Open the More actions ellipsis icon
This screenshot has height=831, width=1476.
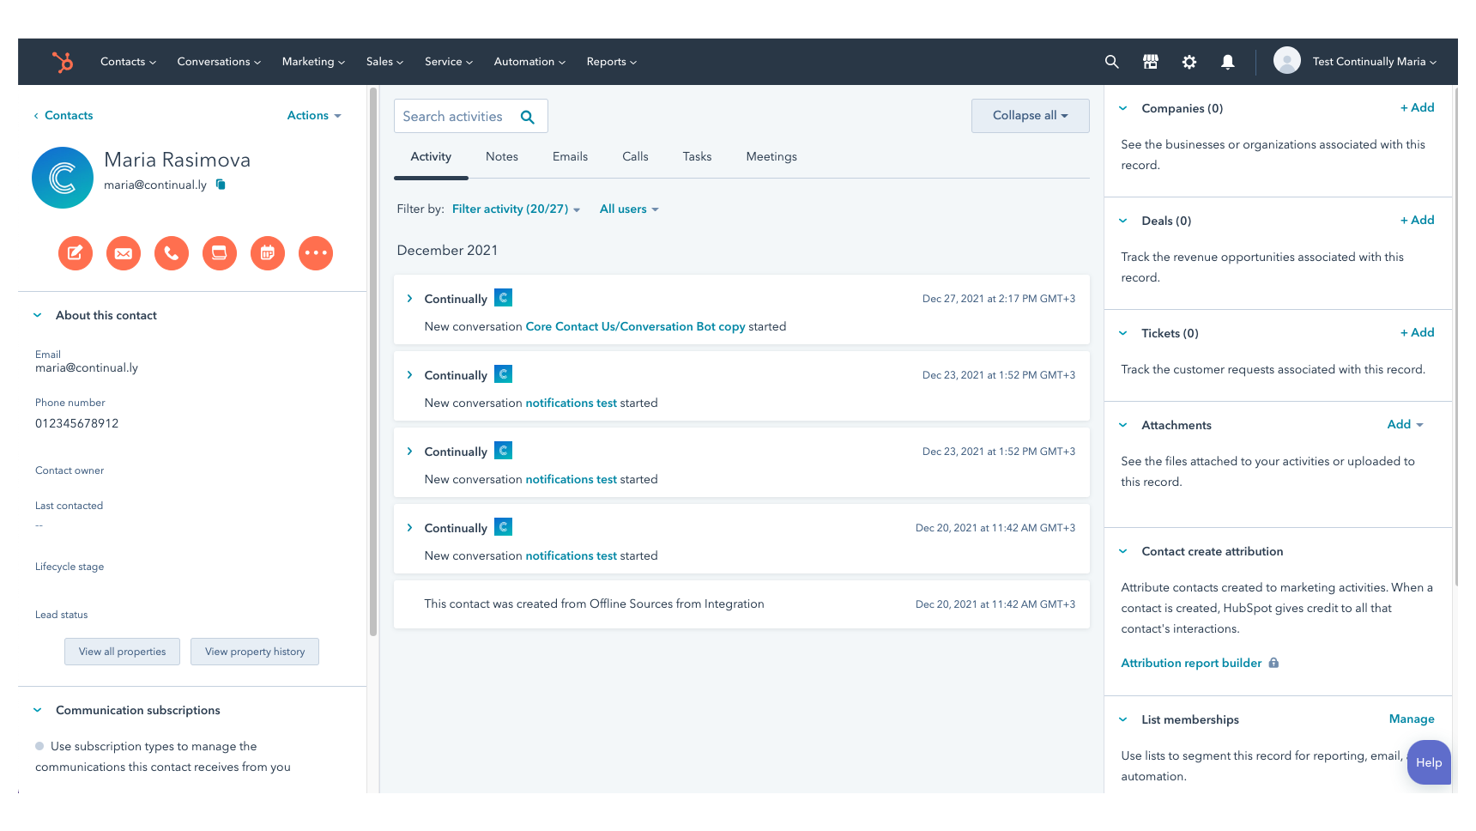coord(316,253)
